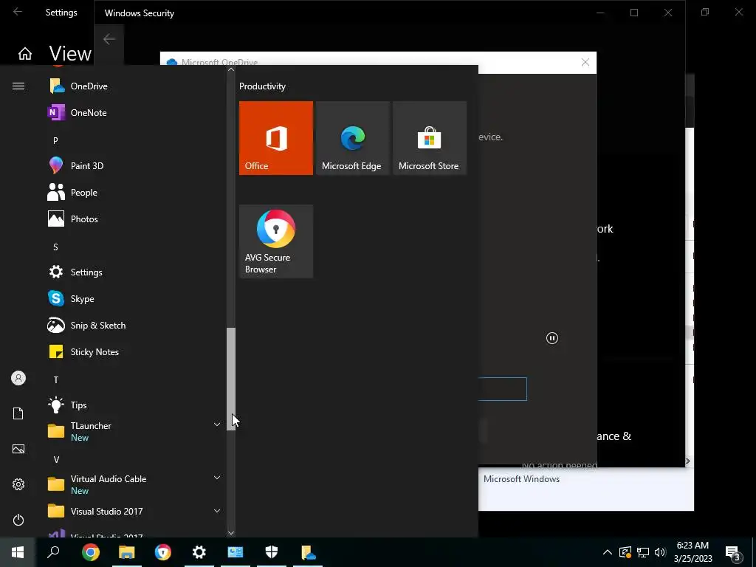This screenshot has width=756, height=567.
Task: Close the Microsoft OneDrive dialog
Action: (585, 62)
